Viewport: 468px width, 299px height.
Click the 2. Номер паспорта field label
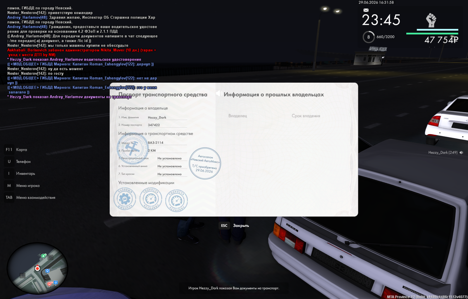tap(130, 125)
